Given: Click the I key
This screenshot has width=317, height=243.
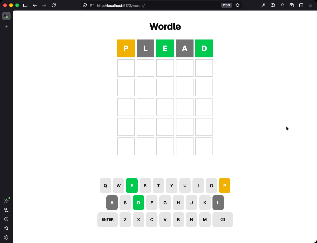Looking at the screenshot, I should click(198, 186).
